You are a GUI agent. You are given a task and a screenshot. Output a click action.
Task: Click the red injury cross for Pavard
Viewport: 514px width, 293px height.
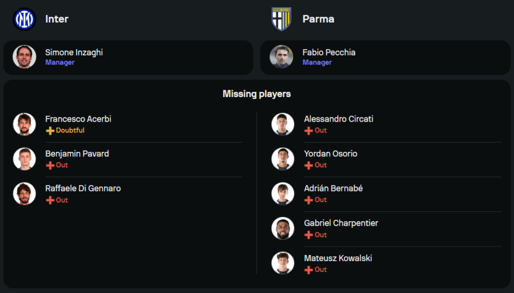click(x=50, y=165)
